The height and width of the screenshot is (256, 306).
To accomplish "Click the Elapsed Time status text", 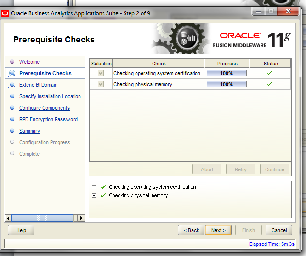I will 272,244.
